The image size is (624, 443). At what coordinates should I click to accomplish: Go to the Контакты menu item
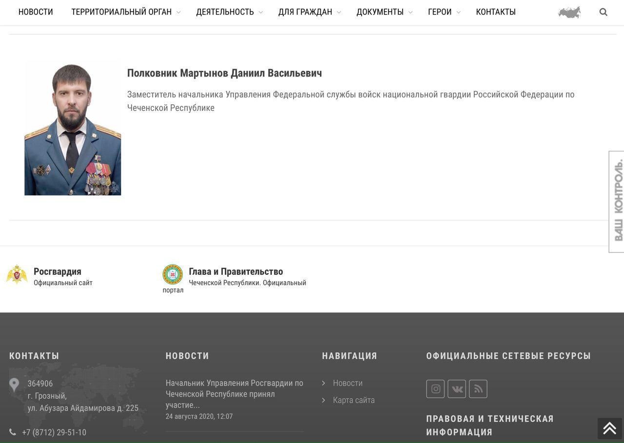(496, 12)
